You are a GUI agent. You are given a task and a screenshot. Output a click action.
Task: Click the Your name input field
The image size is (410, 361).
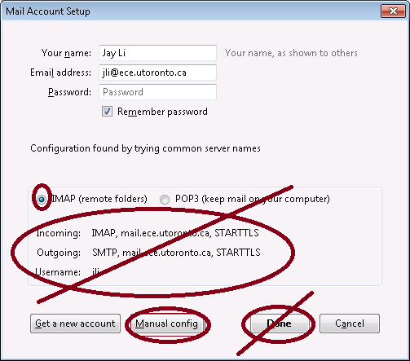[157, 53]
